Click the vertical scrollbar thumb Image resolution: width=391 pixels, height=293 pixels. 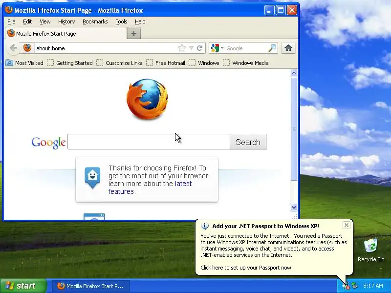pos(294,128)
